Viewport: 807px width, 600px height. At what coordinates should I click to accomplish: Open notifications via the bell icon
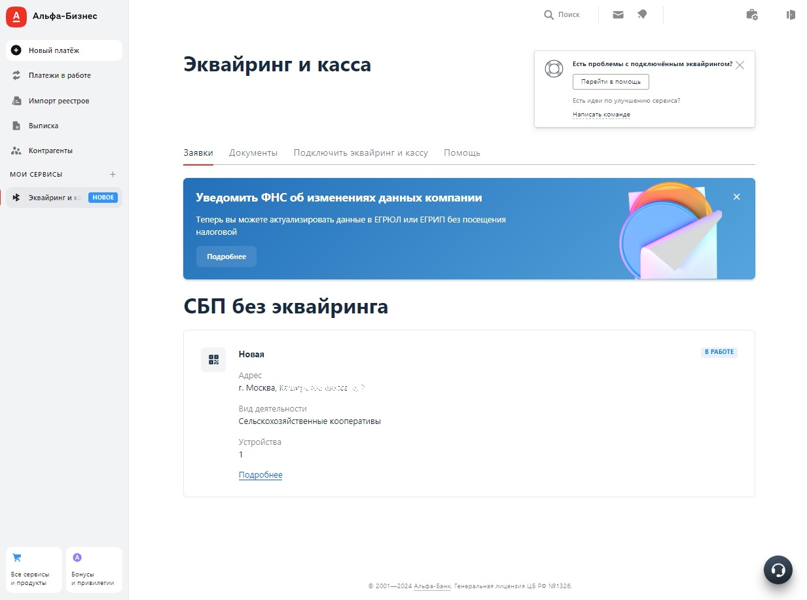point(642,14)
